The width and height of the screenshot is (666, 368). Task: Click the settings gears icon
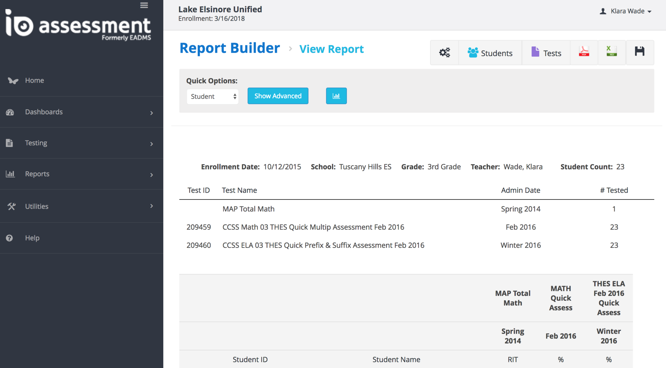click(x=444, y=53)
